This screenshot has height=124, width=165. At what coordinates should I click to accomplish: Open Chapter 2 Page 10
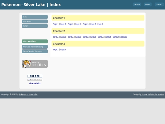(124, 37)
